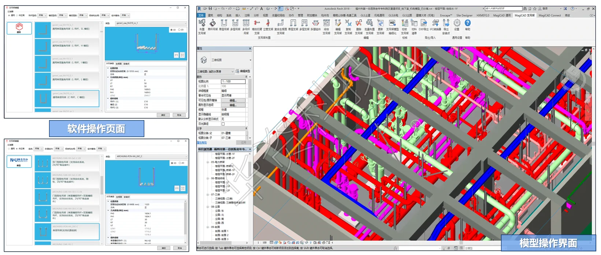Click the blue 帮助 question mark icon

[468, 23]
